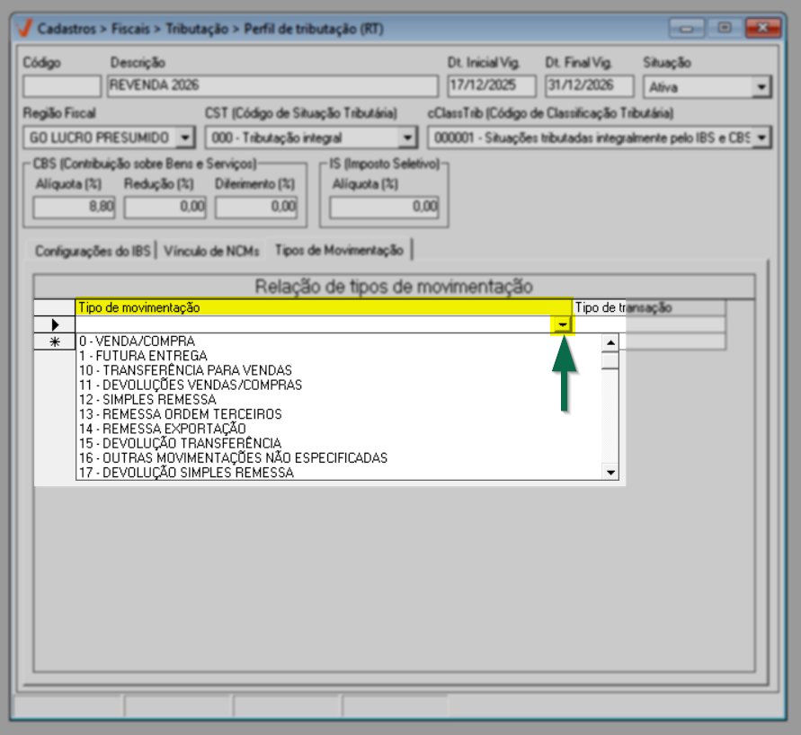Edit the Descrição field REVENDA 2026
This screenshot has height=735, width=801.
tap(272, 85)
